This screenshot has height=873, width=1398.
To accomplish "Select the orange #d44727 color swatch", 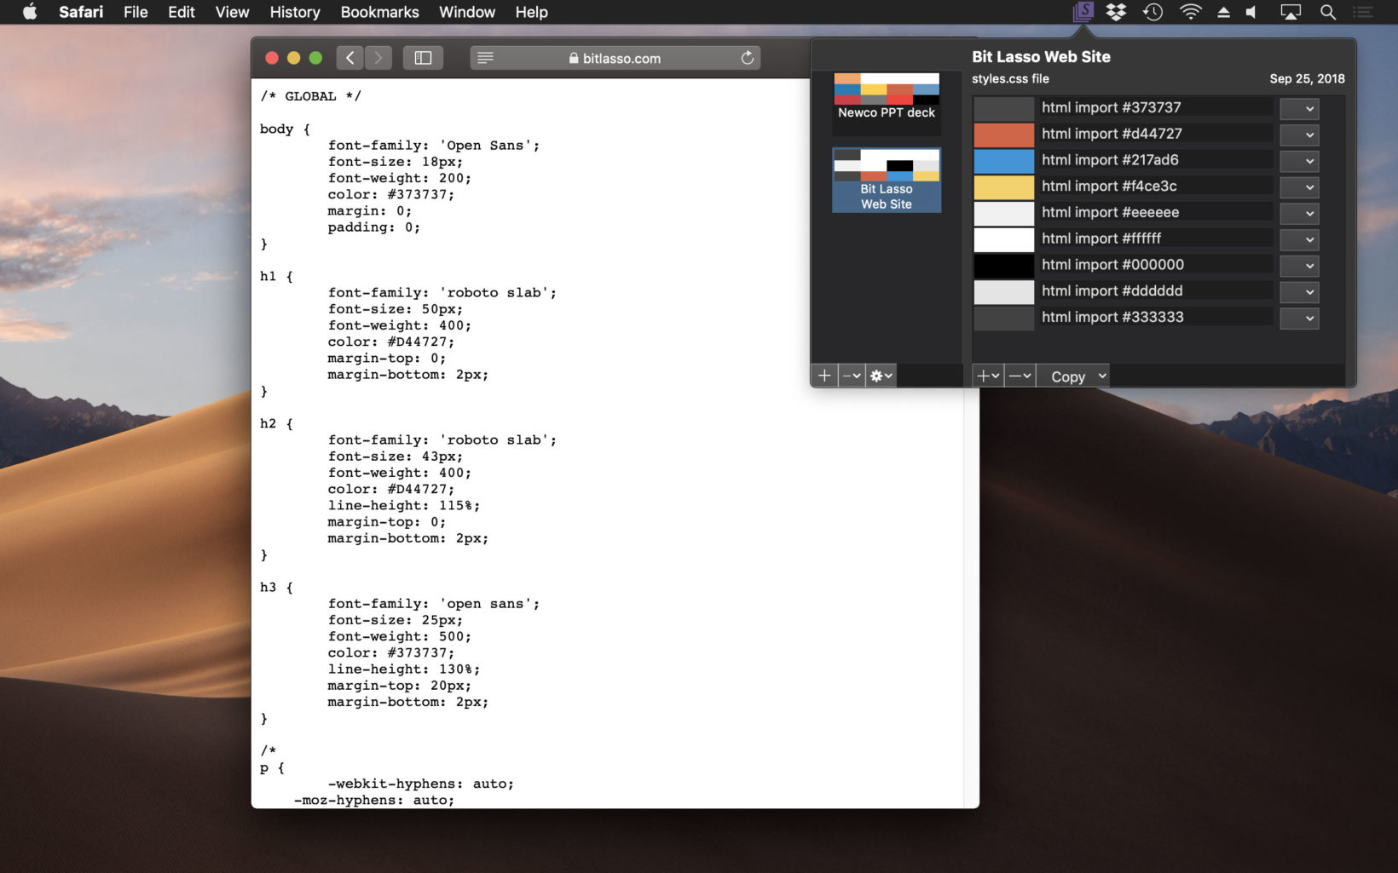I will (x=1003, y=135).
